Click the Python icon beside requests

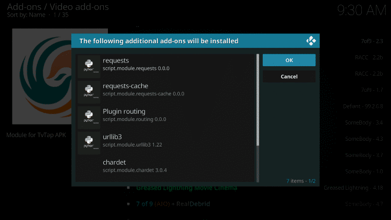pyautogui.click(x=89, y=65)
